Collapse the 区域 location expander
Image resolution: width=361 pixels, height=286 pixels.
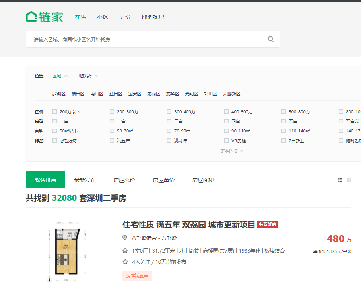pyautogui.click(x=66, y=76)
